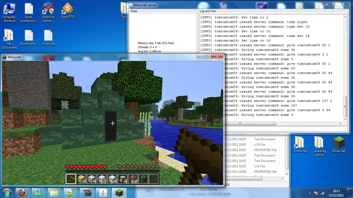Viewport: 353px width, 198px height.
Task: Click the 'give tomtomtom09 157 1' log line
Action: [278, 101]
